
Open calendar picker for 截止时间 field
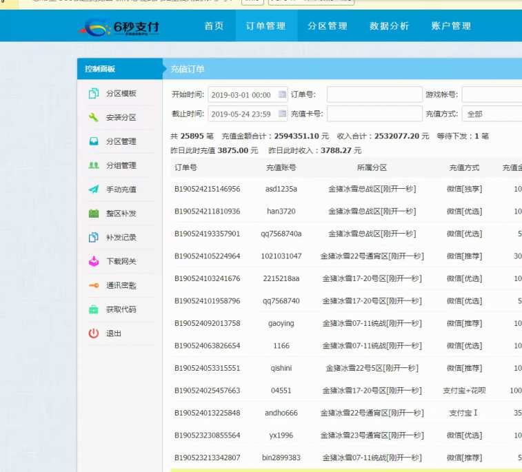click(282, 114)
